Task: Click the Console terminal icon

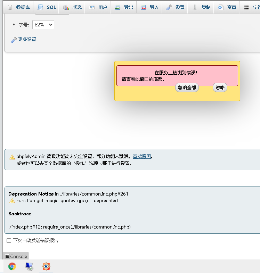Action: coord(7,256)
